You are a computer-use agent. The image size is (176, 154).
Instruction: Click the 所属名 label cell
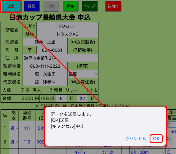(12, 30)
